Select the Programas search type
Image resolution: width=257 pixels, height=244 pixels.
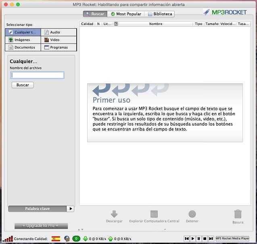point(59,47)
